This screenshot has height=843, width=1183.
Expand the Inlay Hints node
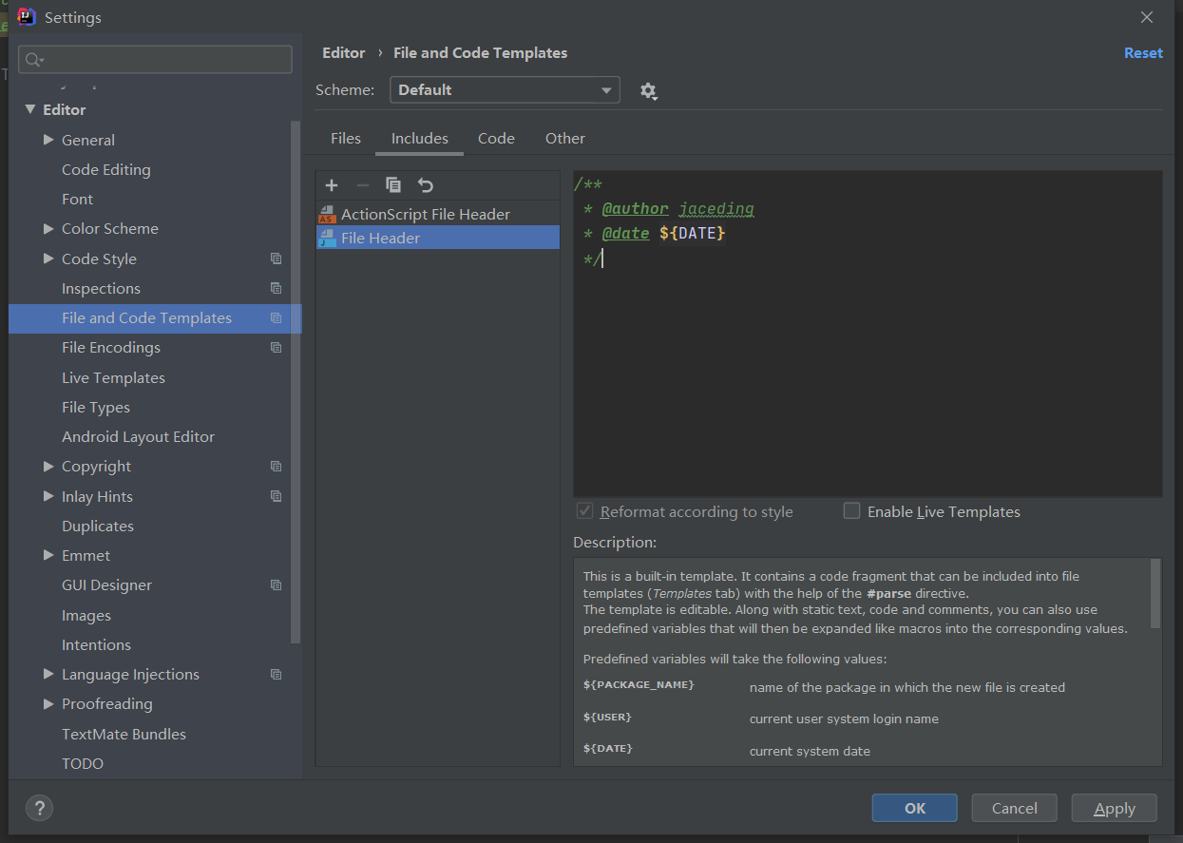coord(48,496)
